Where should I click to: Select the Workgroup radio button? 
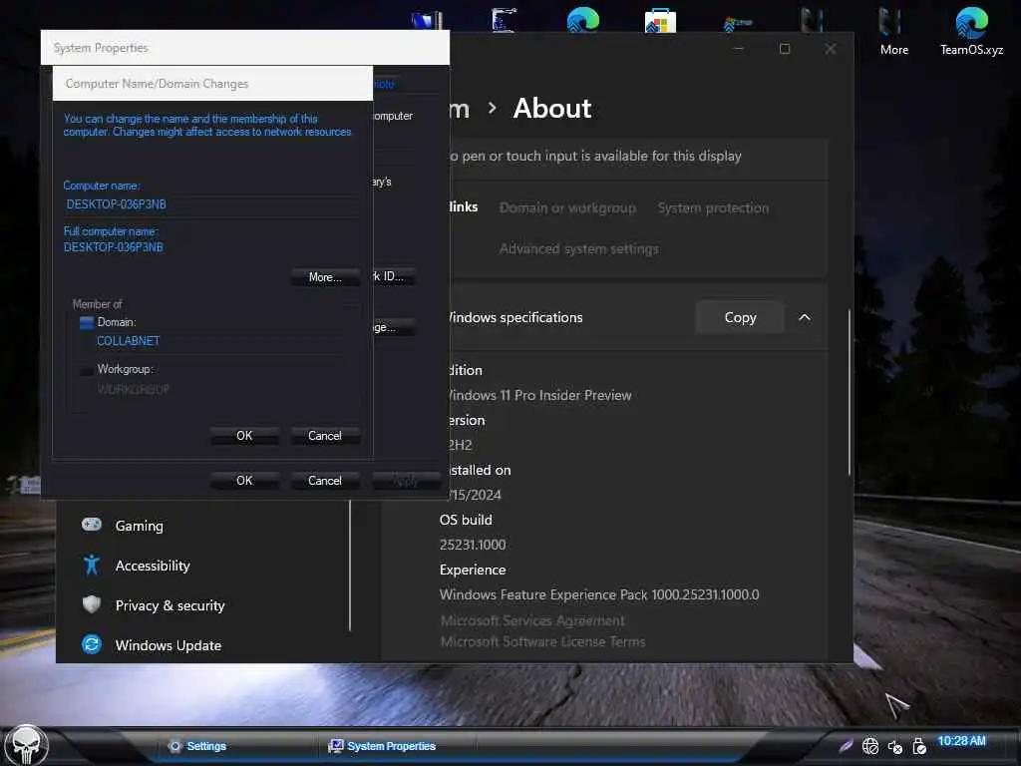click(x=86, y=370)
